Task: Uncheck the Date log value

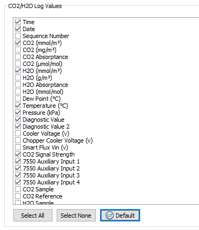Action: coord(18,29)
